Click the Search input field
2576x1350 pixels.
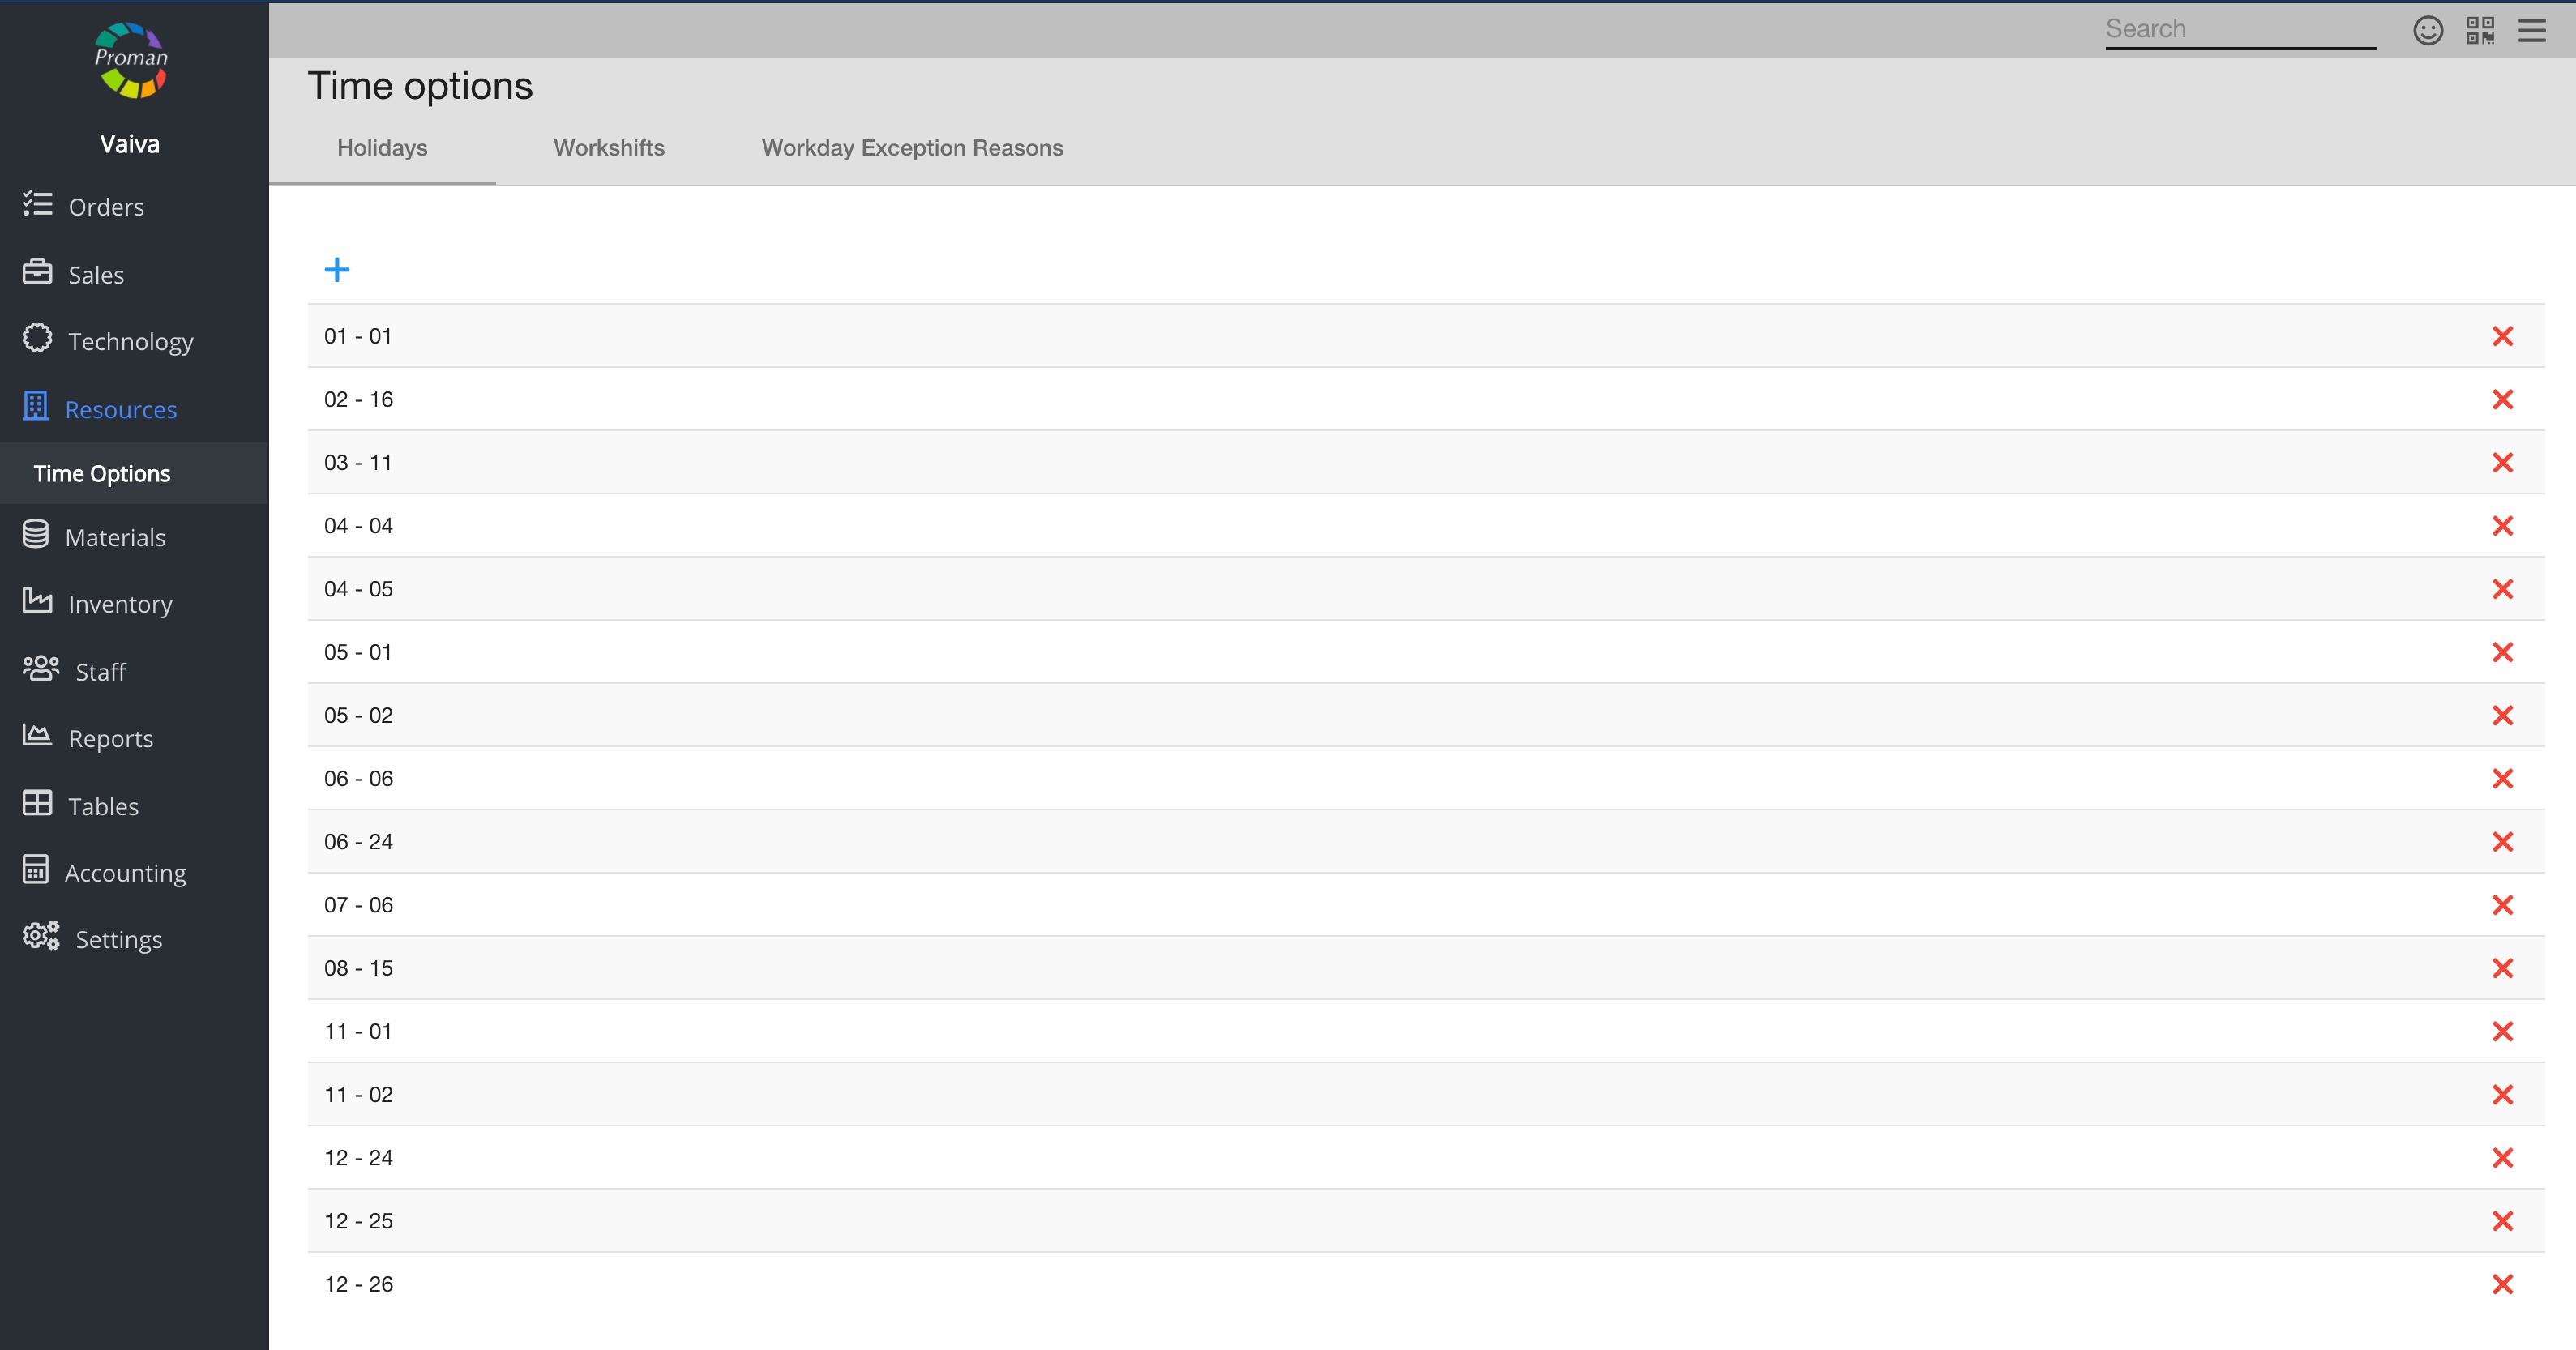pos(2240,29)
